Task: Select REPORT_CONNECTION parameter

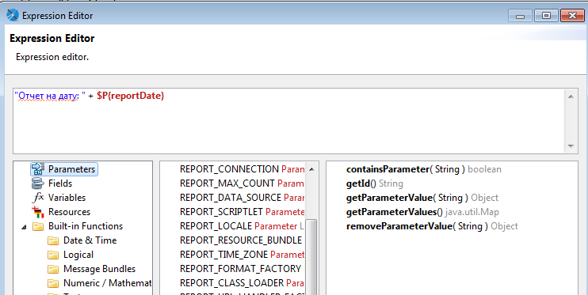Action: [242, 169]
